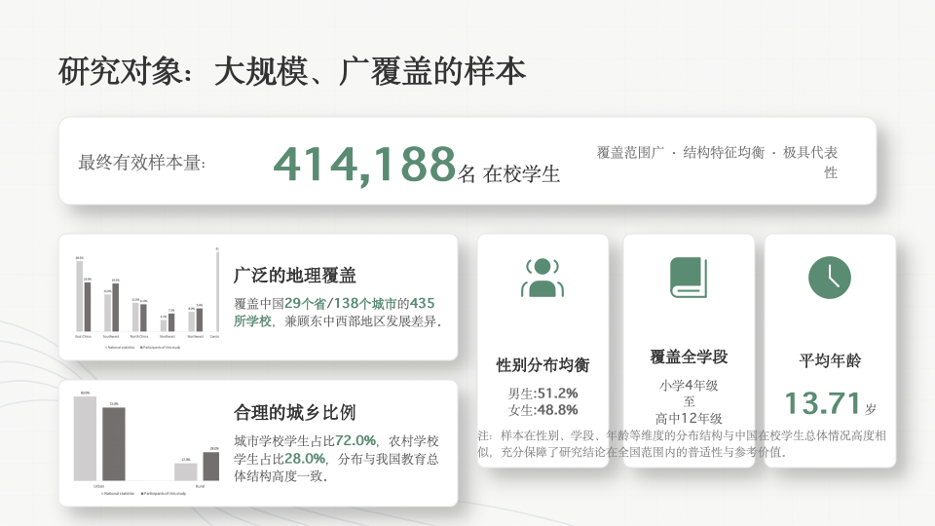Click the heading 性别分布均衡
The height and width of the screenshot is (526, 935).
542,364
